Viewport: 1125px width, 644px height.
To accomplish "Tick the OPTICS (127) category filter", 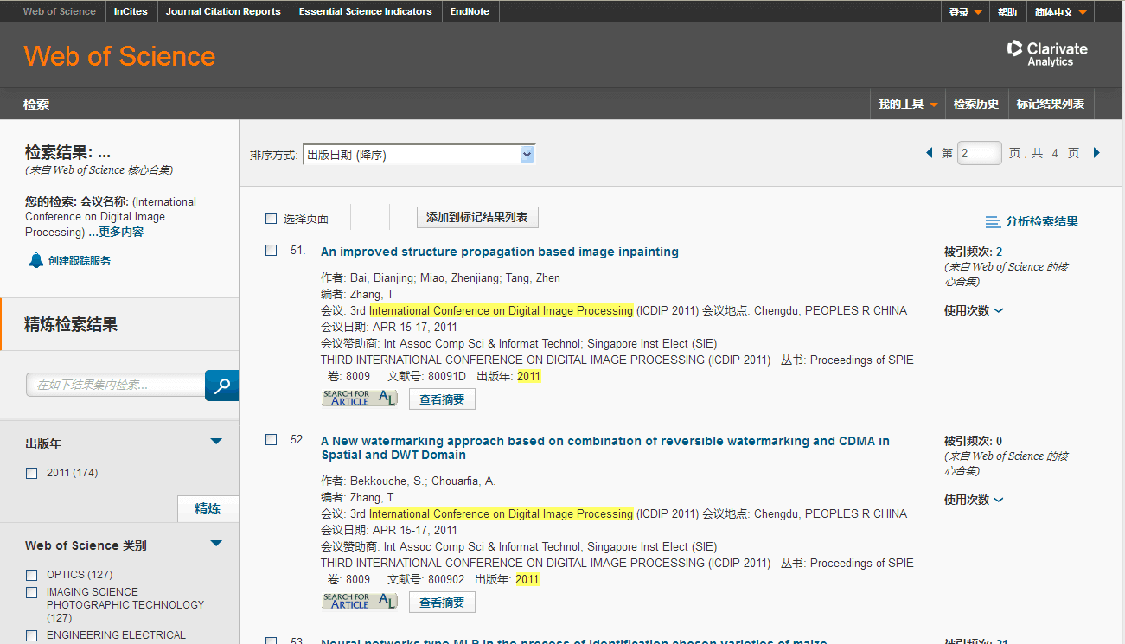I will coord(32,575).
